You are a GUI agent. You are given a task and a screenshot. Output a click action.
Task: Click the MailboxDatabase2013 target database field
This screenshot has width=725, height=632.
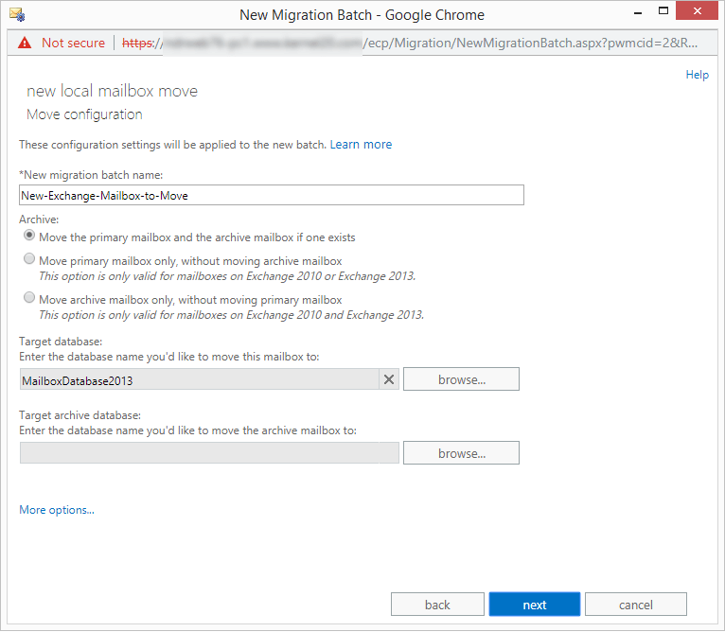(200, 379)
